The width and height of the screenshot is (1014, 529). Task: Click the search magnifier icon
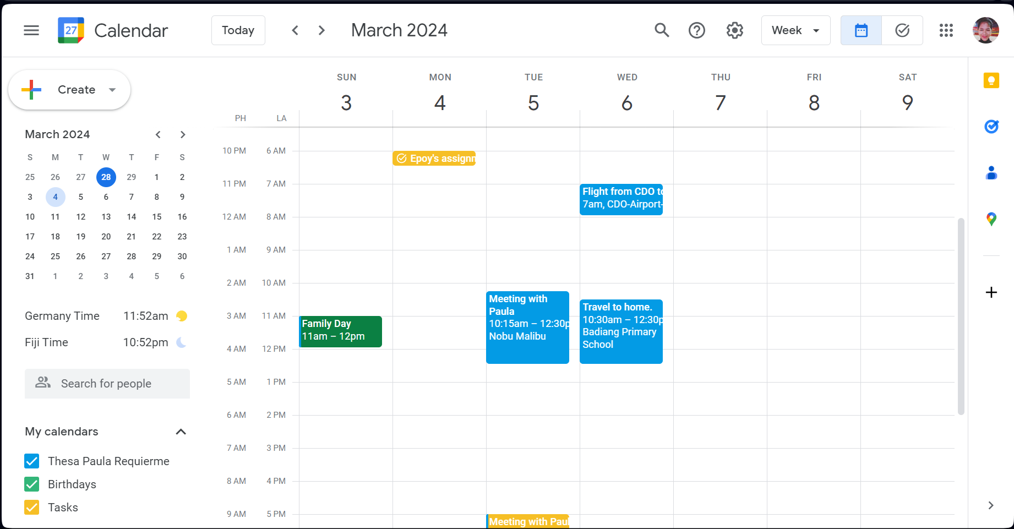[662, 30]
